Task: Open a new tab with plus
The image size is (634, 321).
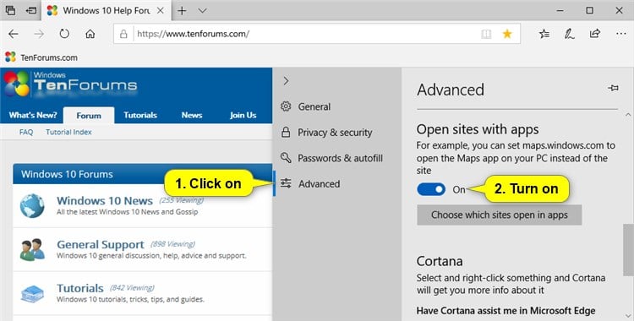Action: pyautogui.click(x=182, y=10)
